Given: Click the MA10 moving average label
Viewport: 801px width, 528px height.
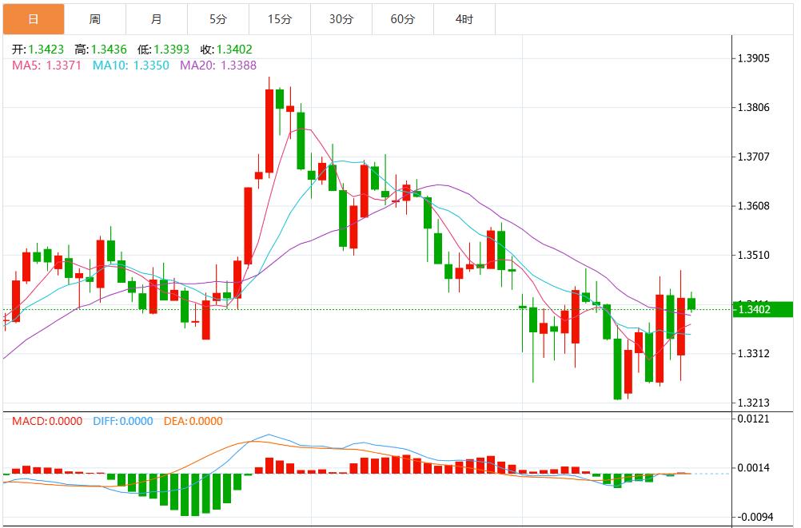Looking at the screenshot, I should (131, 66).
